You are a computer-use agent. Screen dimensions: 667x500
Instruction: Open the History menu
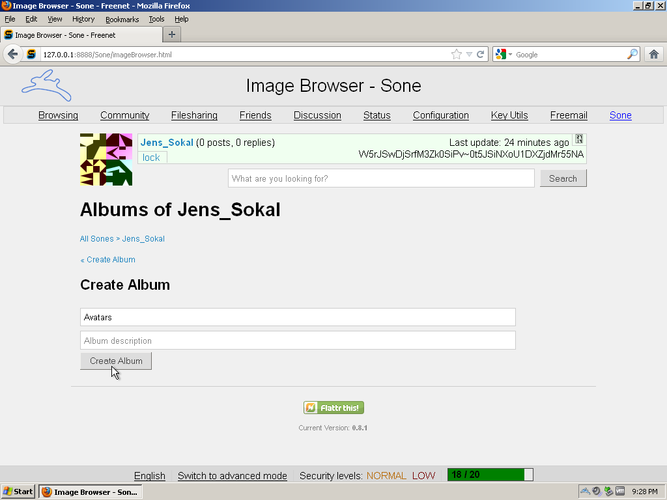point(83,19)
